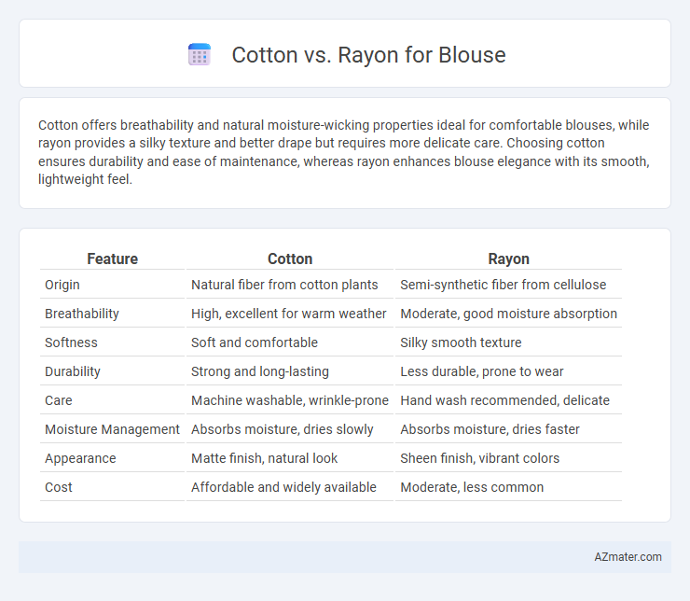Click the calendar grid icon beside the title
The height and width of the screenshot is (601, 690).
tap(200, 55)
